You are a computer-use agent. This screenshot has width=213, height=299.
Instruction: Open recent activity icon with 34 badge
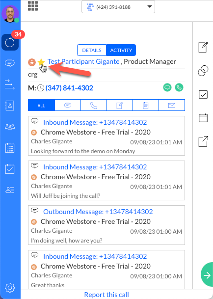[x=10, y=42]
